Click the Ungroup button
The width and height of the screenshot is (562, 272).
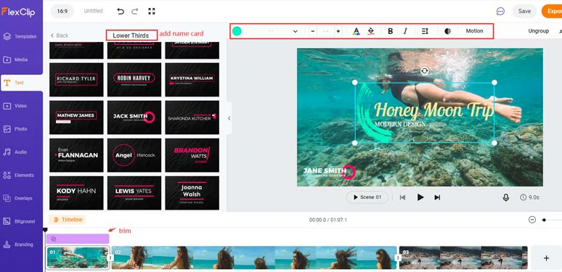[538, 31]
